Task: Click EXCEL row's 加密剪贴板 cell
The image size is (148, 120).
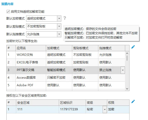Action: (85, 62)
